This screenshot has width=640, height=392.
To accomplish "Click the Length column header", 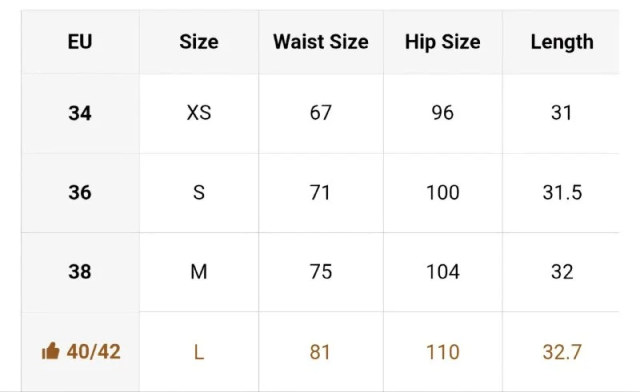I will click(x=562, y=42).
